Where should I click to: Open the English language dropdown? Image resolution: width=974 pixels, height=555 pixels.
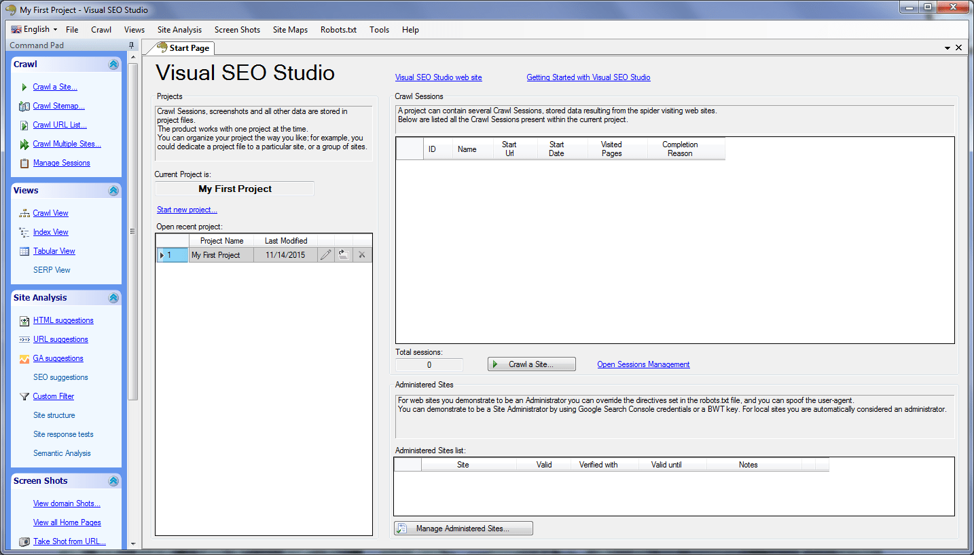[34, 29]
